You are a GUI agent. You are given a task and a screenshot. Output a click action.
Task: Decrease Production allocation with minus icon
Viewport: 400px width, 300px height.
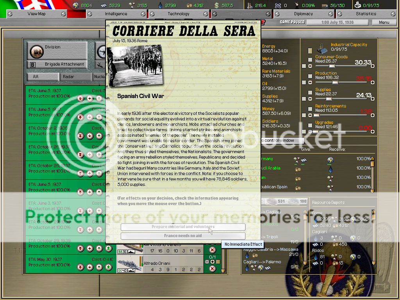click(x=310, y=82)
